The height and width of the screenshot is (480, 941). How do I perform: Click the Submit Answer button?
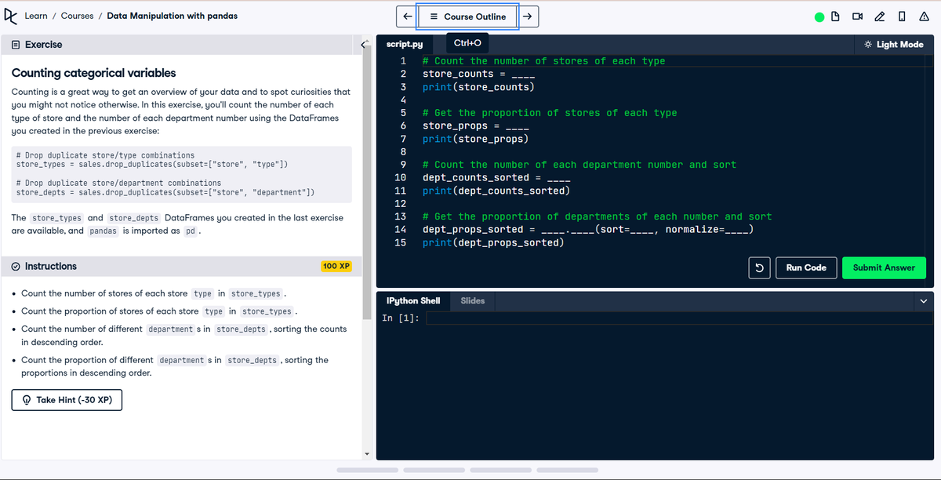tap(884, 267)
